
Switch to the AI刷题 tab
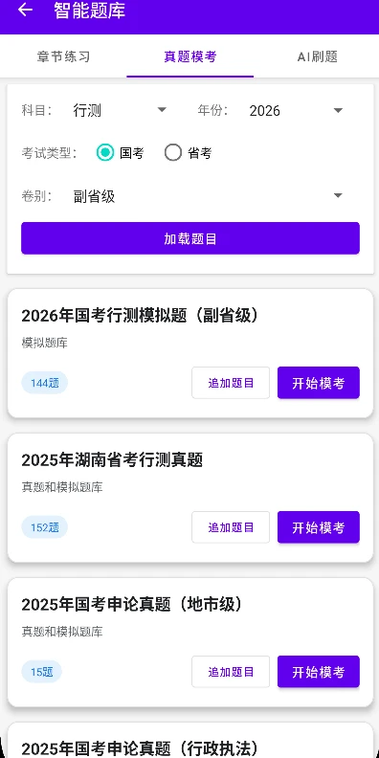click(317, 56)
